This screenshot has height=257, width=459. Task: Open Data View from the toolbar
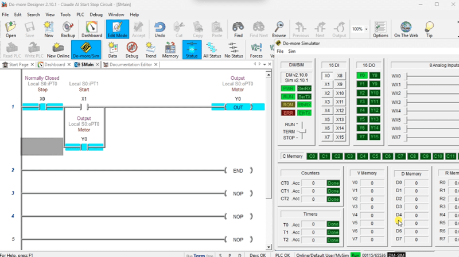(112, 50)
